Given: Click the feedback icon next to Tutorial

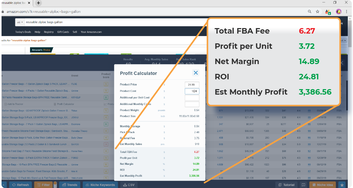Looking at the screenshot, I should click(303, 184).
